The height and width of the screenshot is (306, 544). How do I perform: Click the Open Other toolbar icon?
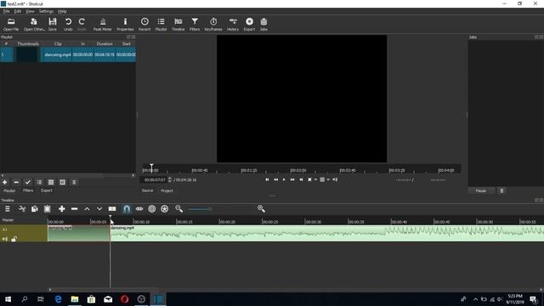[34, 25]
